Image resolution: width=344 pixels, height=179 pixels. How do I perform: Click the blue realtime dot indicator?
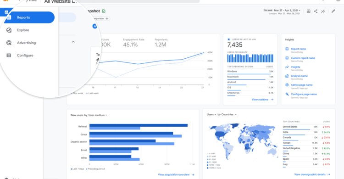[x=229, y=39]
